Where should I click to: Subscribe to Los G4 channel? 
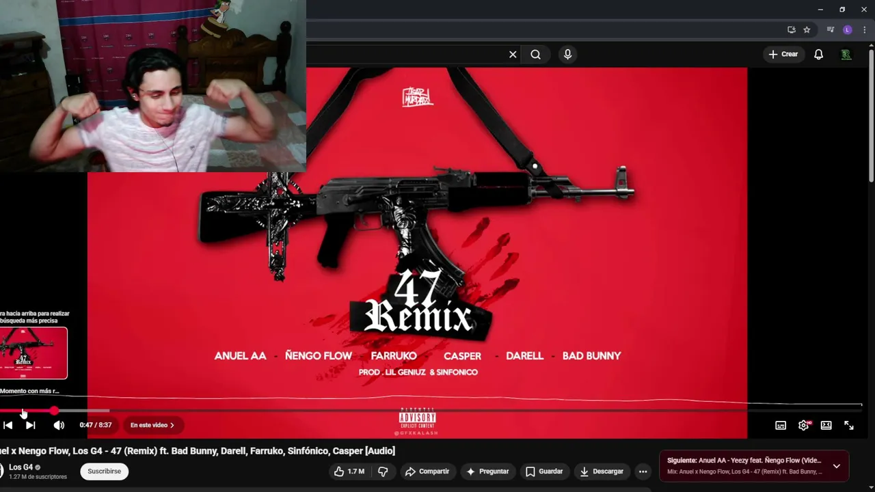point(104,471)
